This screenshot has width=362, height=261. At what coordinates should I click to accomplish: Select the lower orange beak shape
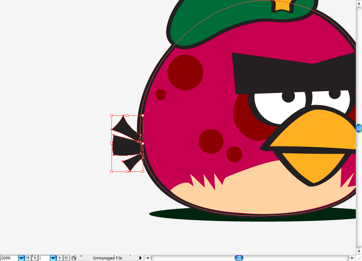313,167
